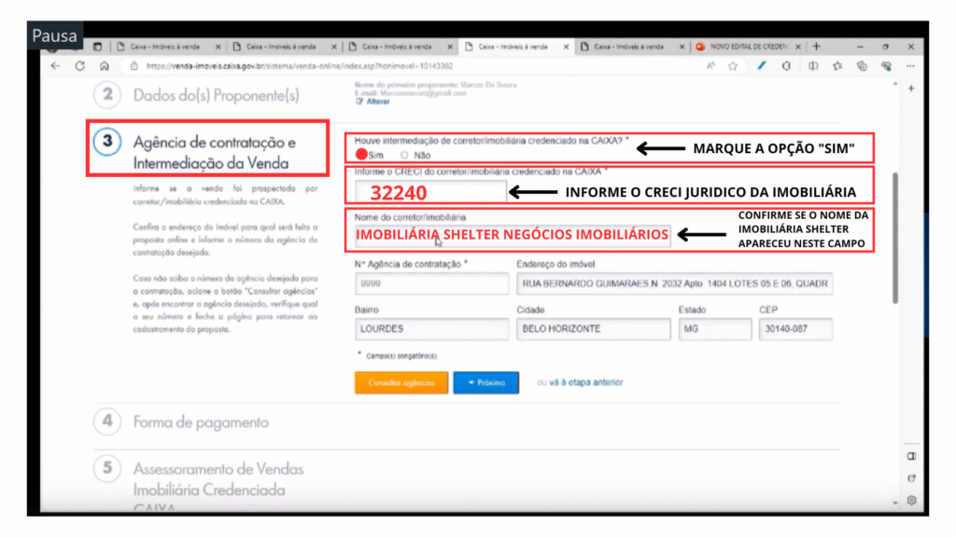Focus the browser address bar URL
This screenshot has height=537, width=956.
pos(300,66)
